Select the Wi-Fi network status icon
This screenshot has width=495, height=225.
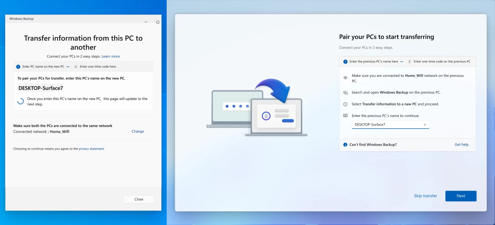coord(345,77)
